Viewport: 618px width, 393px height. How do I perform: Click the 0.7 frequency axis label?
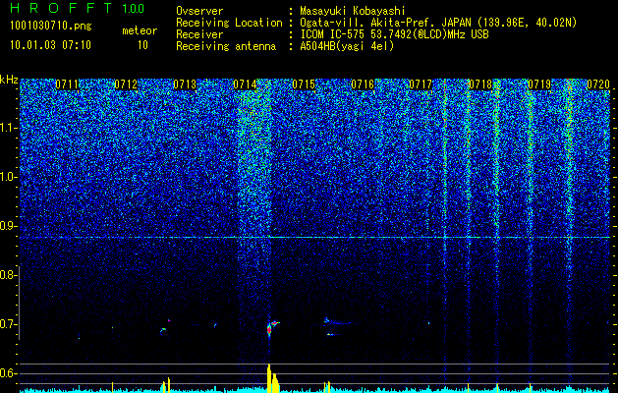(x=8, y=324)
